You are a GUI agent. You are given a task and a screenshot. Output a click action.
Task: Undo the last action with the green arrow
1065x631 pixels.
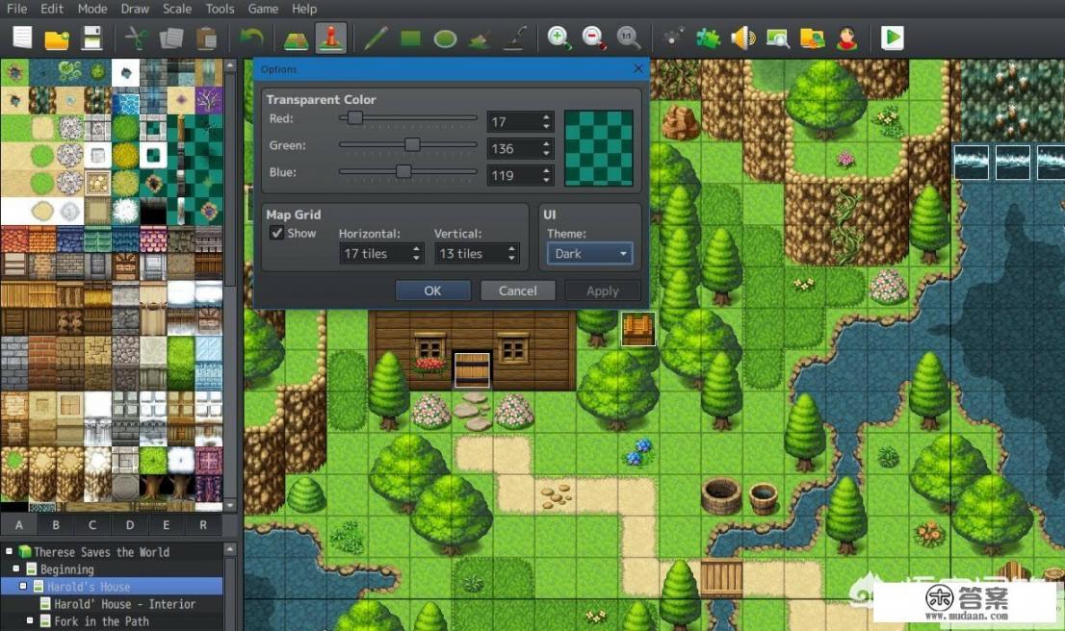click(x=251, y=38)
